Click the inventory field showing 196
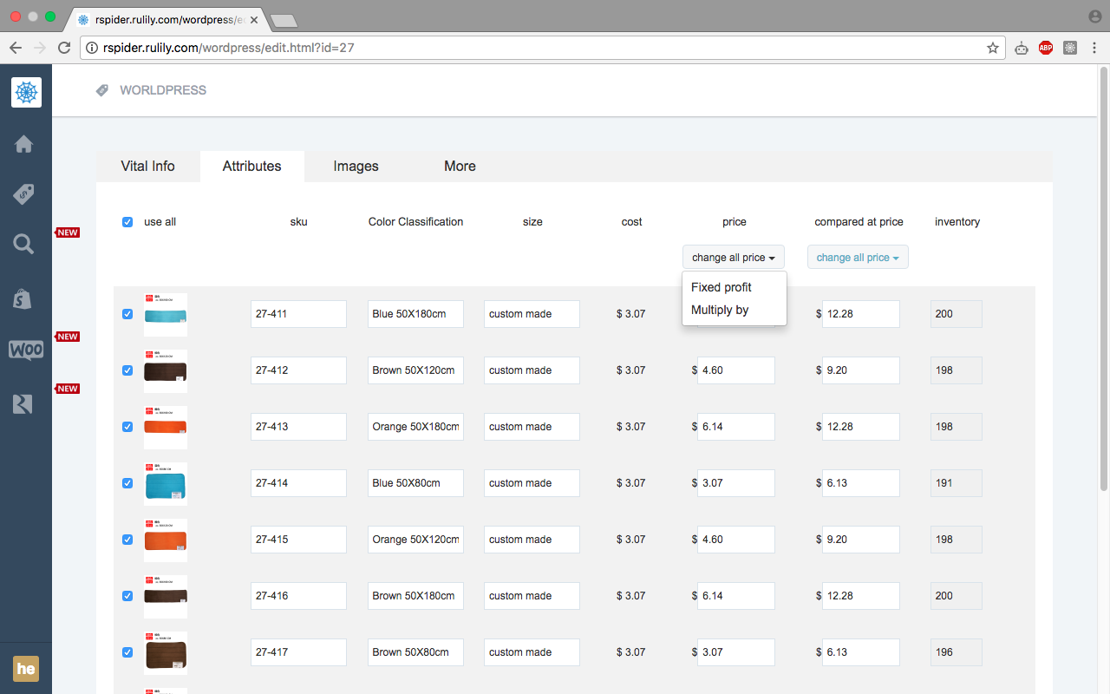 (x=957, y=652)
